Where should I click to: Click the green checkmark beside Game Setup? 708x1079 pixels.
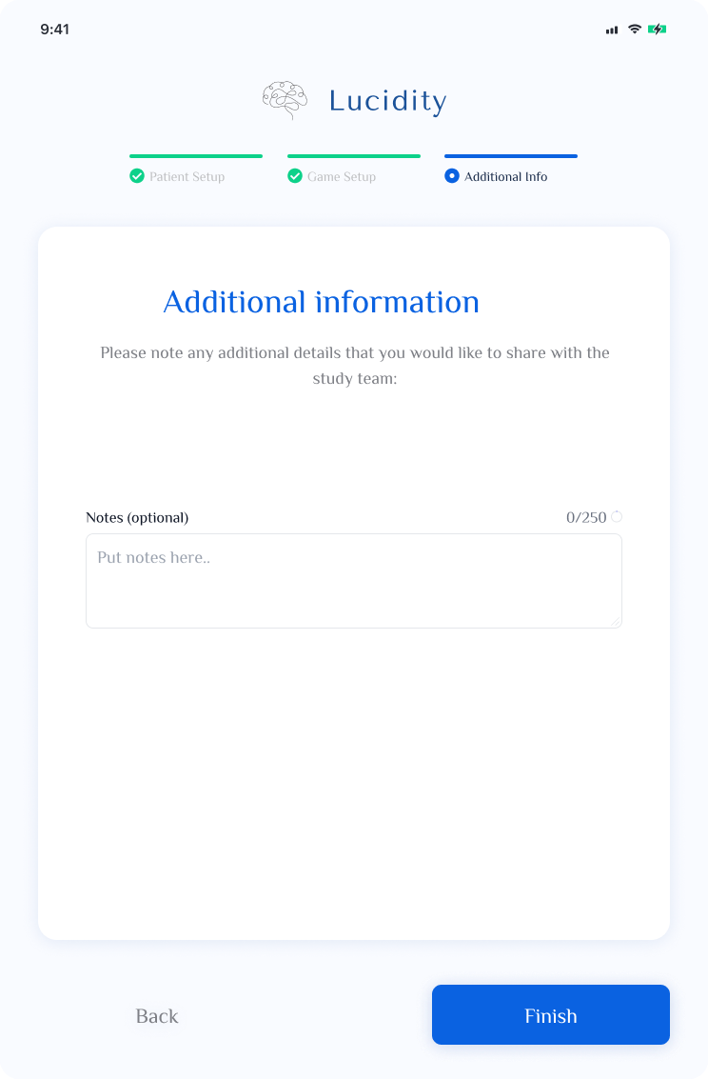click(295, 176)
